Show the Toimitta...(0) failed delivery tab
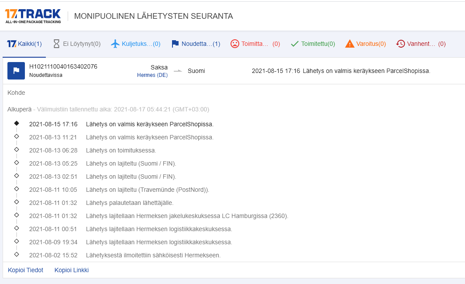The height and width of the screenshot is (284, 465). coord(255,44)
